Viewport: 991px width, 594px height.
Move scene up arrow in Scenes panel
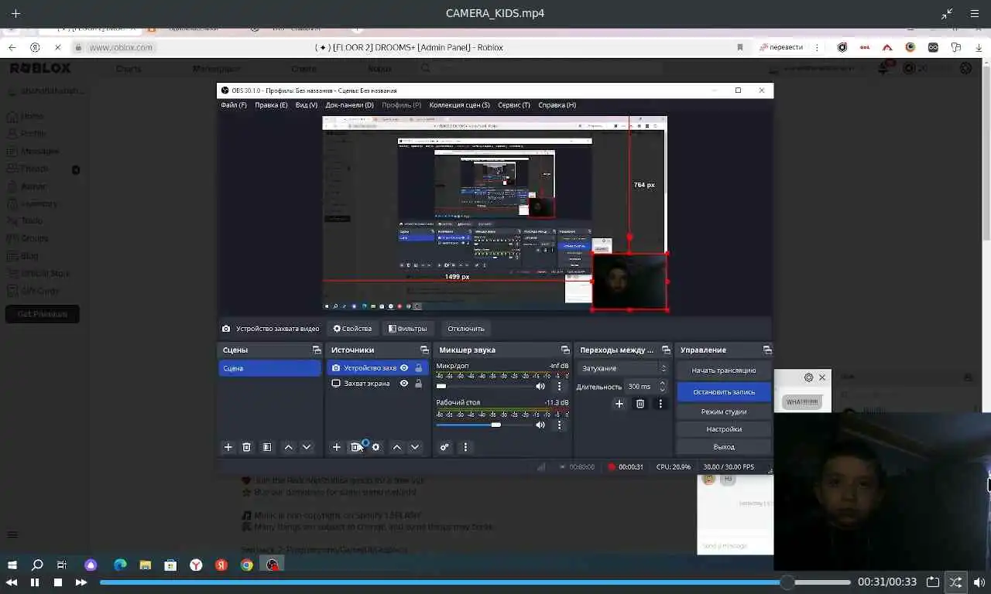[x=288, y=447]
